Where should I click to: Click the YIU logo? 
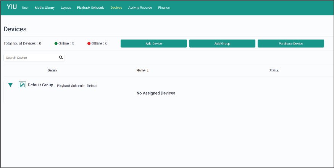[11, 7]
